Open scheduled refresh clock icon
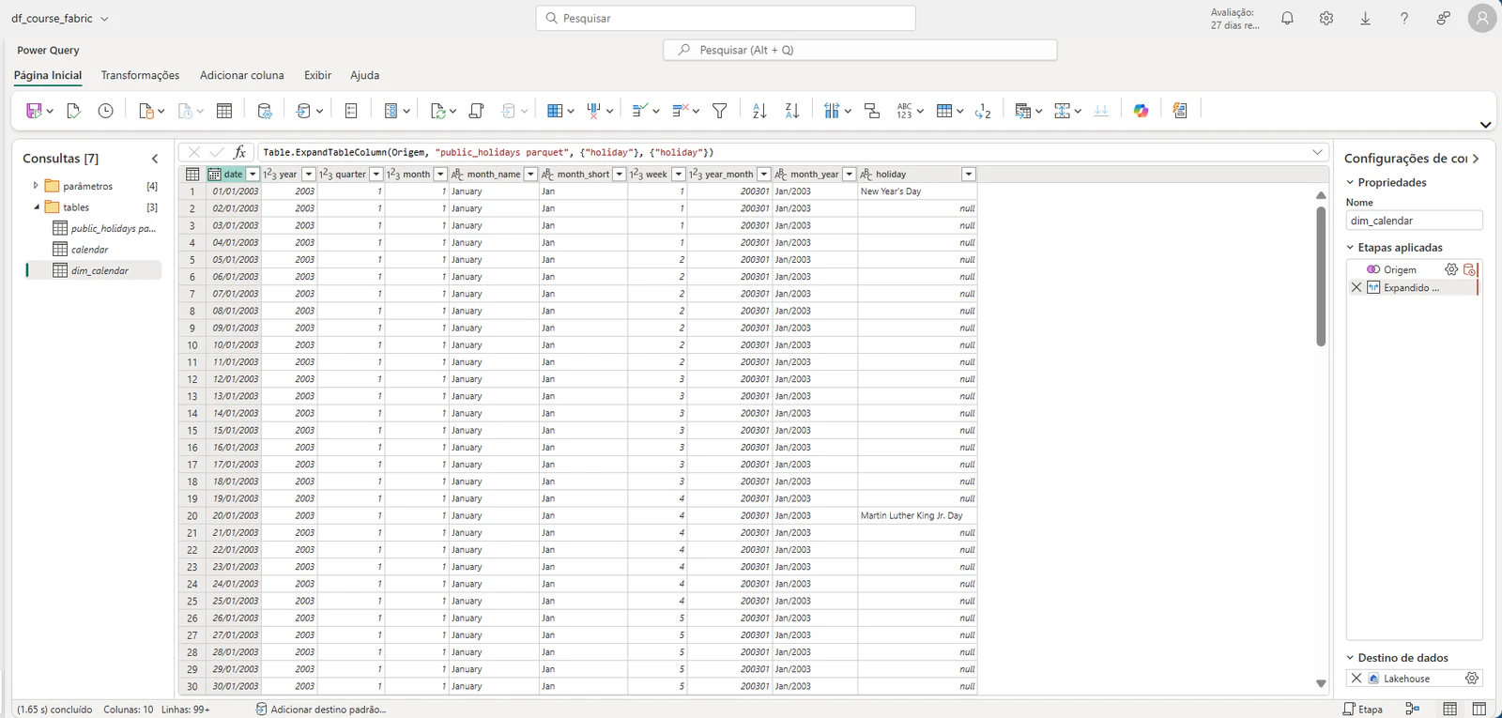1502x718 pixels. 106,111
